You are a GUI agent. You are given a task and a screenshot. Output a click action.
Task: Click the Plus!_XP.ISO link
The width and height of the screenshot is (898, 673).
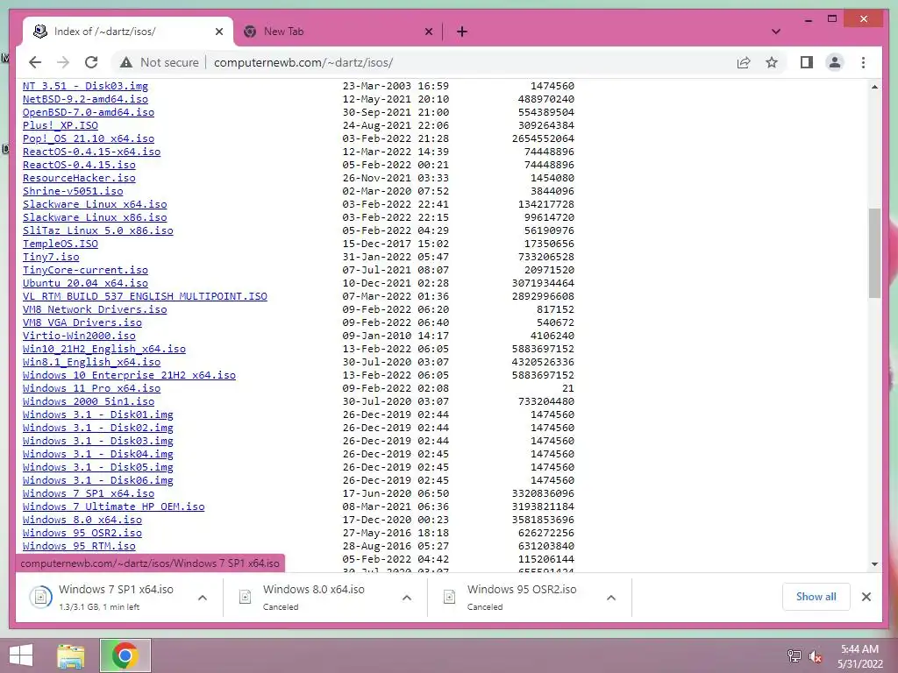[61, 125]
